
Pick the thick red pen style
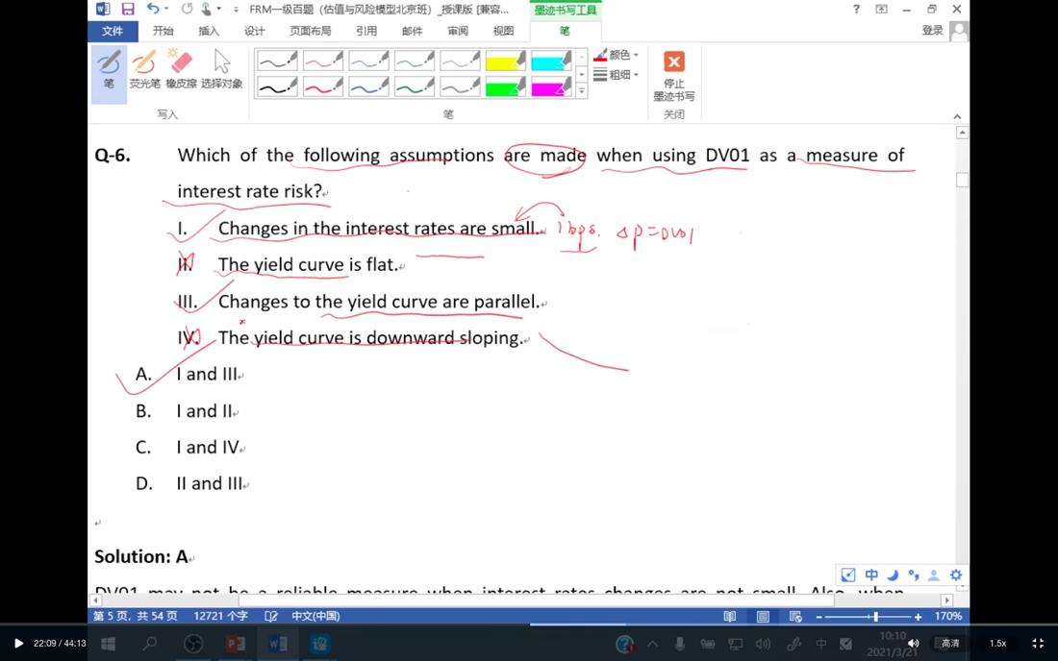323,86
